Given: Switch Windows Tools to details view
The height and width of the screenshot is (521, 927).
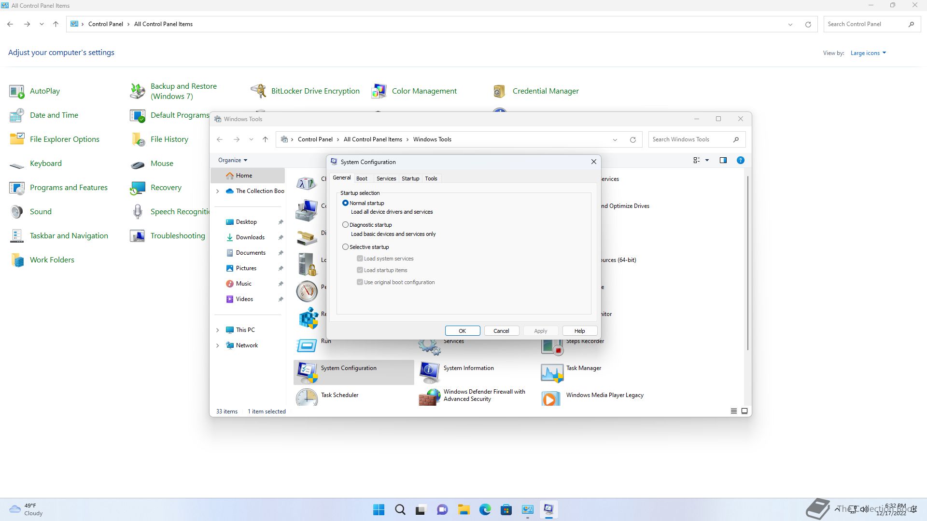Looking at the screenshot, I should [x=733, y=411].
